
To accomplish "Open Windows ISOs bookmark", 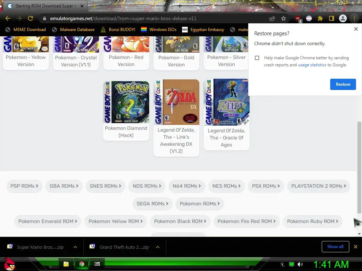I will (159, 30).
